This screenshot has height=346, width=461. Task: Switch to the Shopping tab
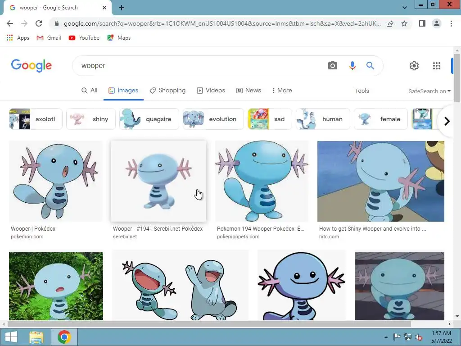(x=167, y=90)
